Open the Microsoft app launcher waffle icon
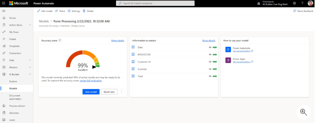This screenshot has height=123, width=316. click(4, 3)
